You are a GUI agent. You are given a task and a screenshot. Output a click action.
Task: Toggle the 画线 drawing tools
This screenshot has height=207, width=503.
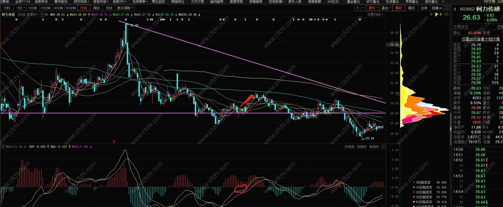[411, 8]
